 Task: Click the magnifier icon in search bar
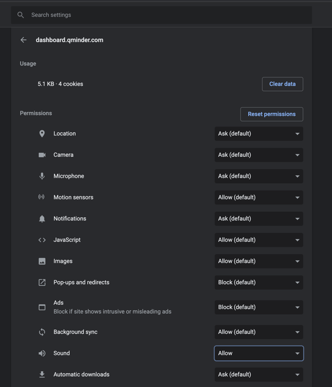21,15
